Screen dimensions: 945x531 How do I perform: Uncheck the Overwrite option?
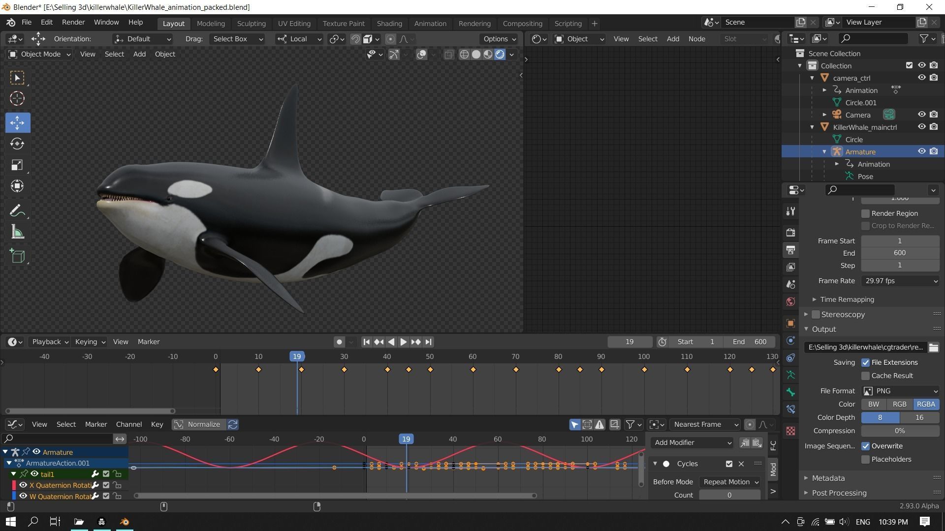click(x=865, y=446)
